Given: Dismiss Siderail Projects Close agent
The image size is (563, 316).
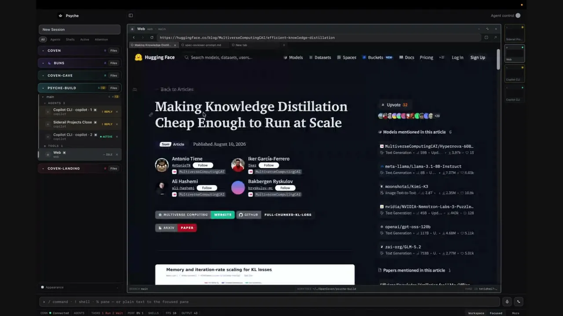Looking at the screenshot, I should click(117, 124).
